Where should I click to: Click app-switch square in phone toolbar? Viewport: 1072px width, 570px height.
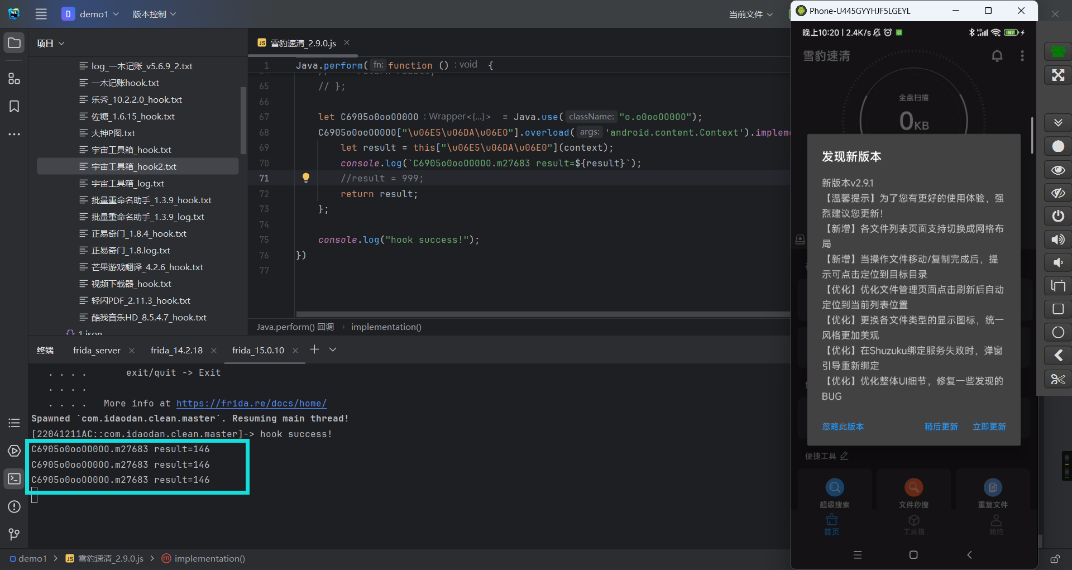click(x=1058, y=309)
